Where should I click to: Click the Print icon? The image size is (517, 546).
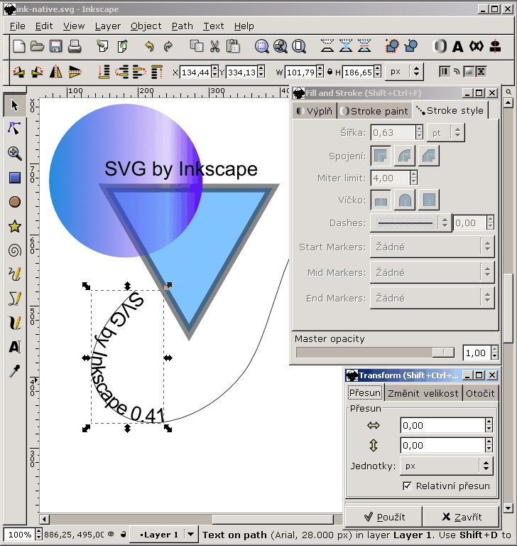click(x=74, y=46)
